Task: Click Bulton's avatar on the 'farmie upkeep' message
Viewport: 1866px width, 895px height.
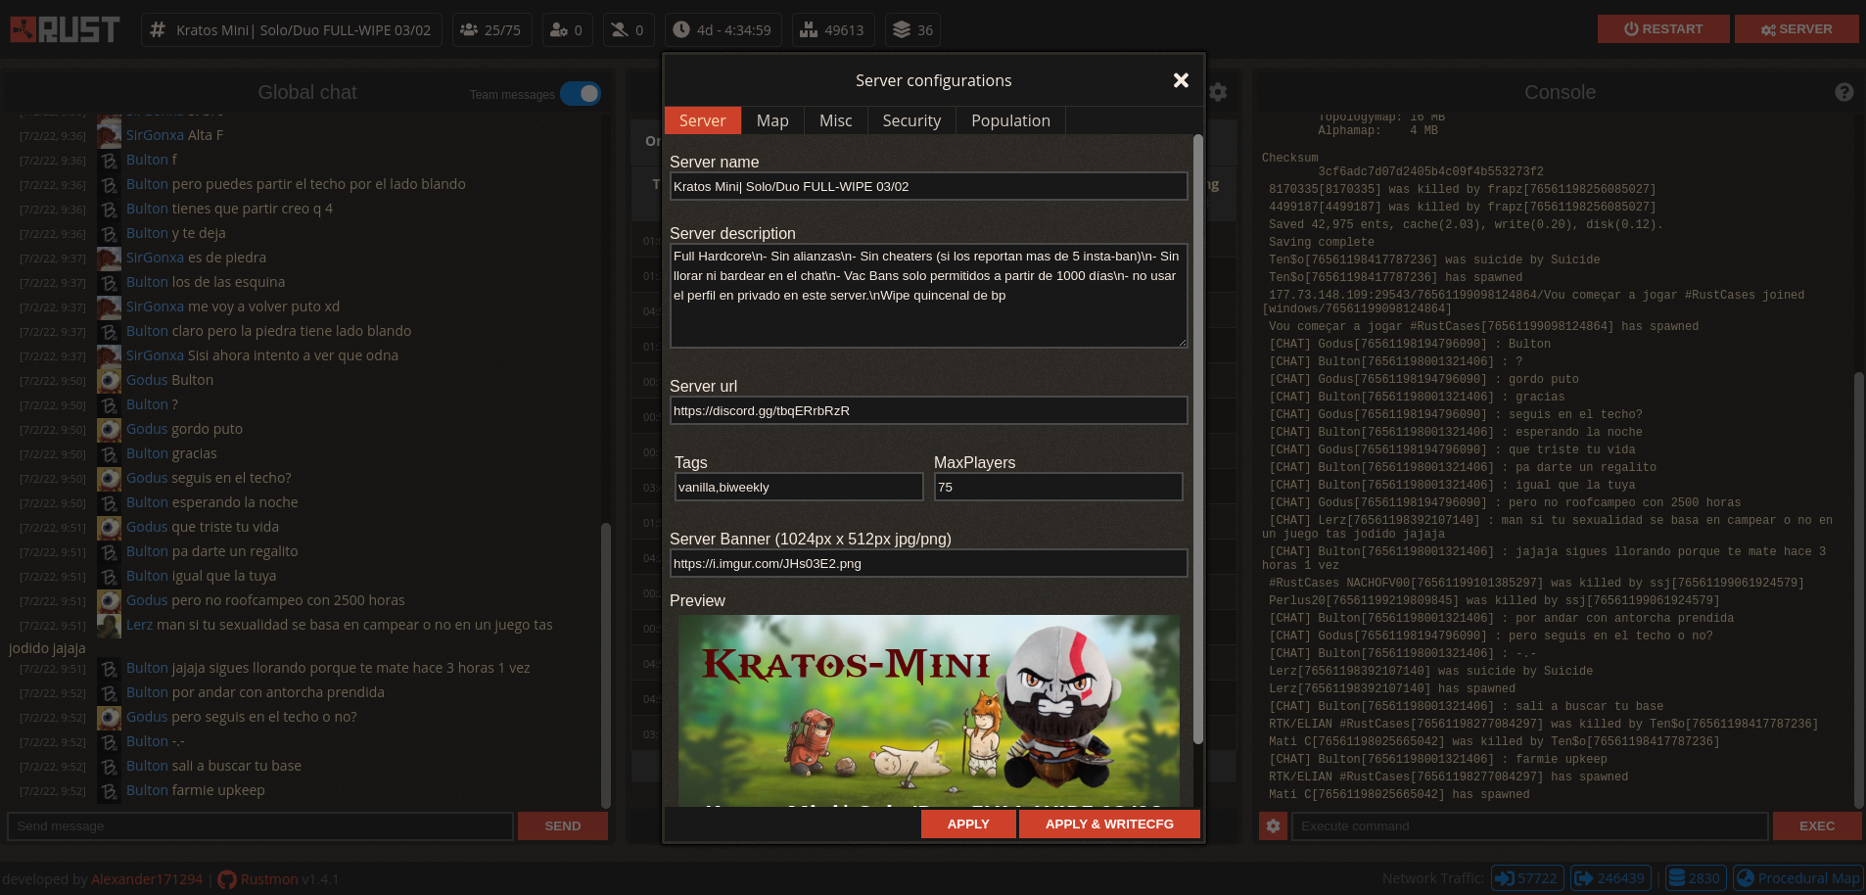Action: click(x=110, y=790)
